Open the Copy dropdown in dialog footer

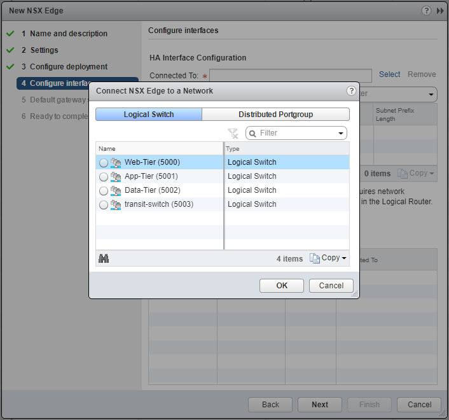(328, 258)
